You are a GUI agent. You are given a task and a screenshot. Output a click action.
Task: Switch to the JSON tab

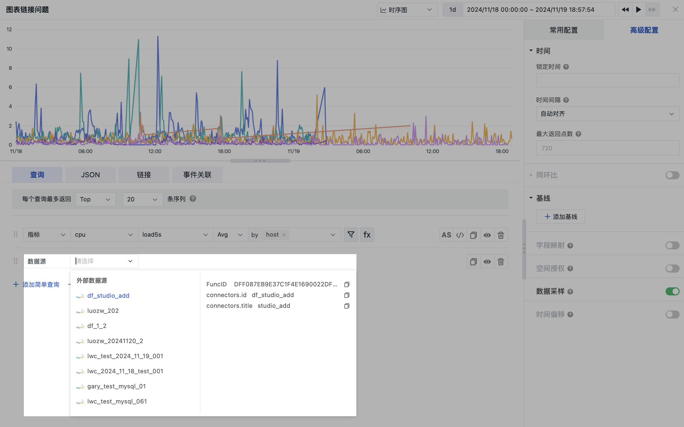pos(91,175)
